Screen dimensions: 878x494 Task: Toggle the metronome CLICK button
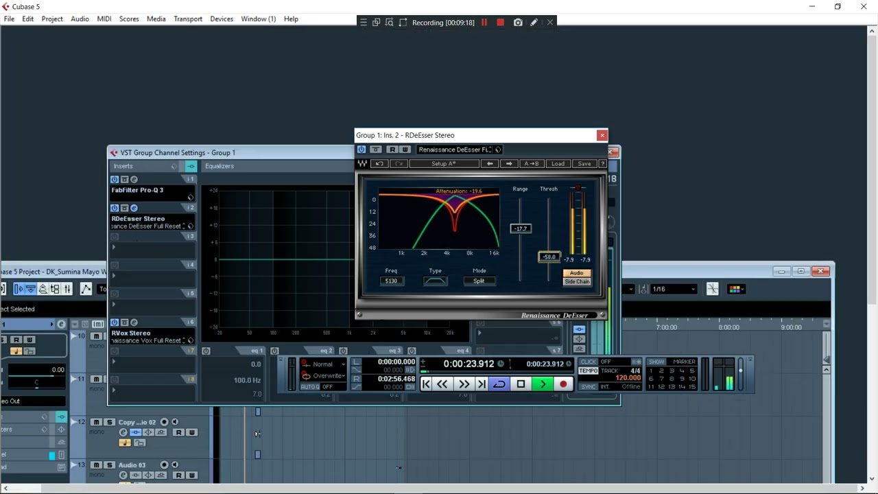pos(588,362)
